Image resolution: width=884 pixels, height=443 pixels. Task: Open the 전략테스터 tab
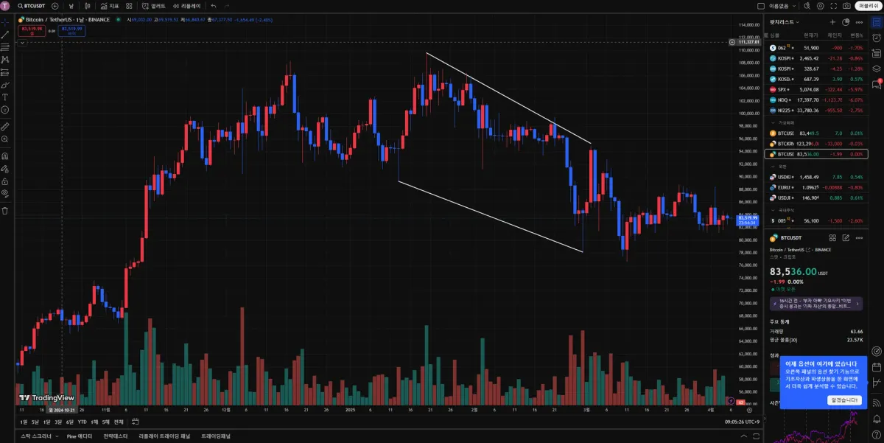click(x=116, y=436)
